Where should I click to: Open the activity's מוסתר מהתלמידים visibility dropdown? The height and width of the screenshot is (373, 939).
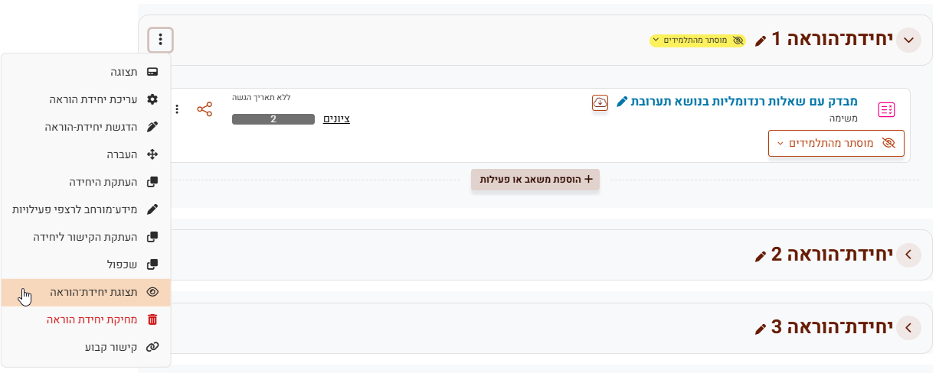[x=836, y=143]
